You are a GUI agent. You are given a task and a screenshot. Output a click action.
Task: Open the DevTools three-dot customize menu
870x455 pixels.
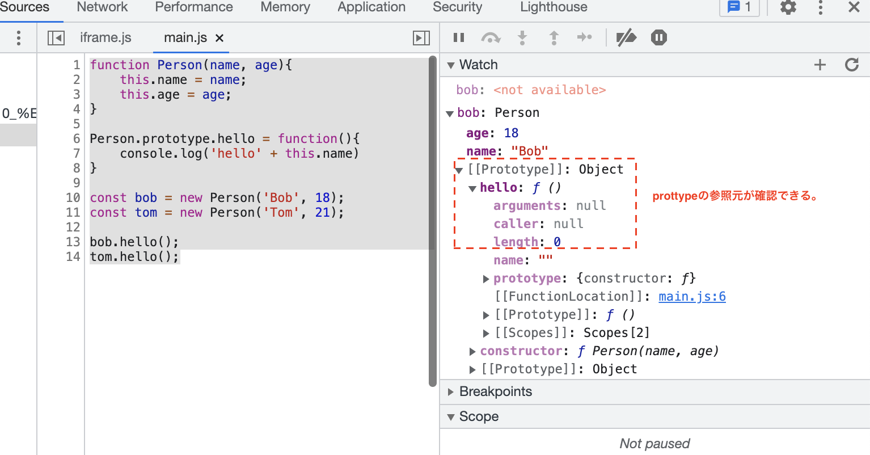(x=821, y=7)
